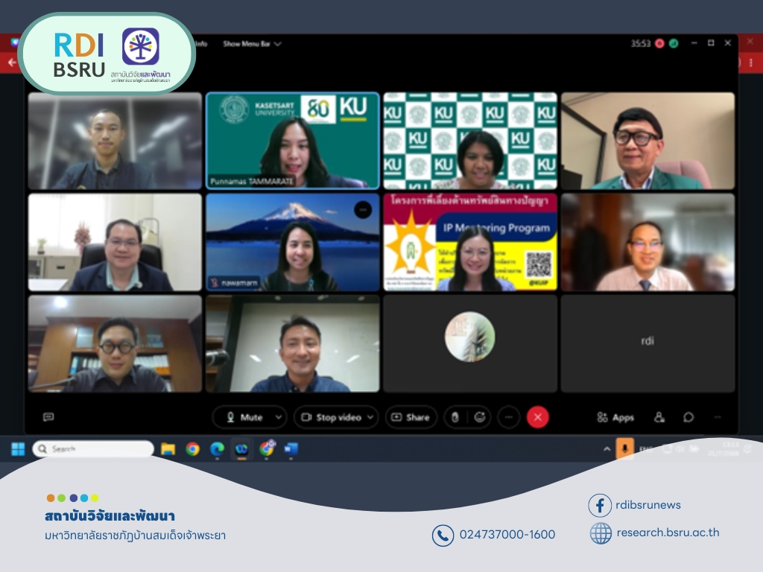Screen dimensions: 763x572
Task: Open more options in the meeting controls
Action: 508,417
